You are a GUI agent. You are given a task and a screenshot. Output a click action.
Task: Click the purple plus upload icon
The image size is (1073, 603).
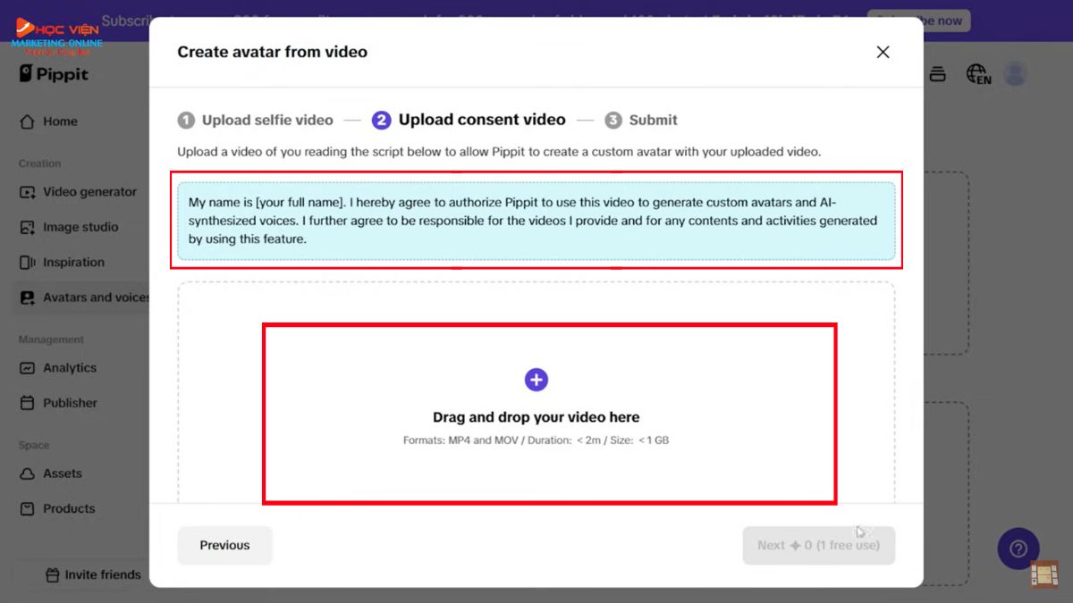click(x=536, y=380)
